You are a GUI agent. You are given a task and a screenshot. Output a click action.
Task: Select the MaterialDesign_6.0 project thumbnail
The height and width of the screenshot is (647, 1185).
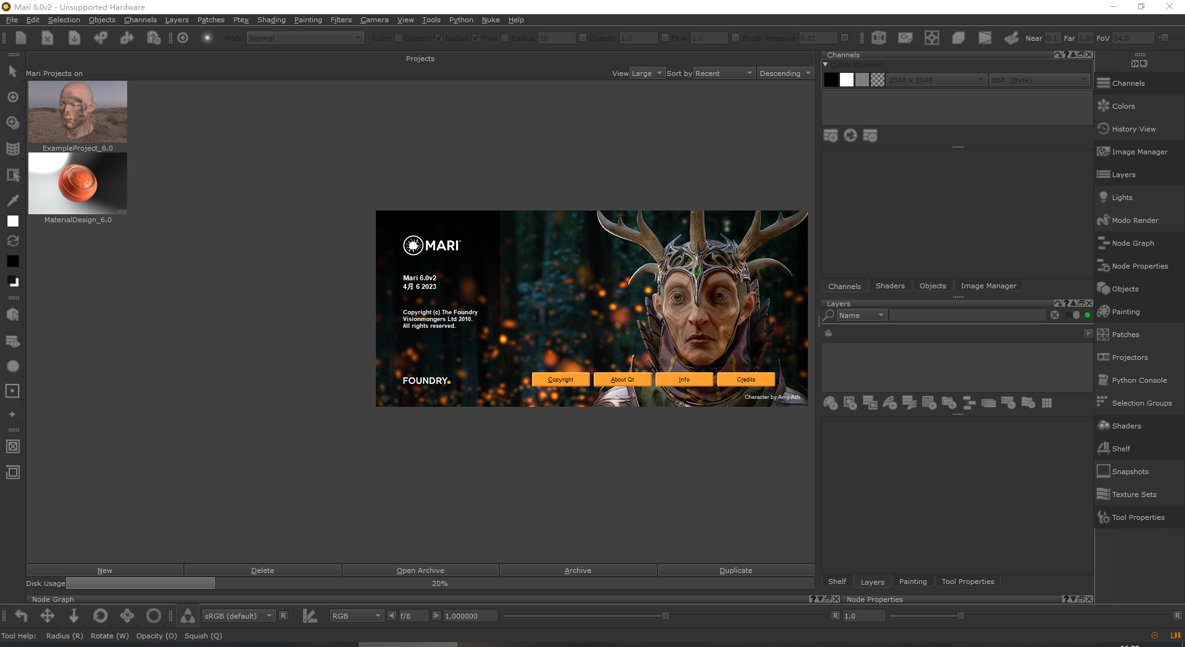coord(78,184)
